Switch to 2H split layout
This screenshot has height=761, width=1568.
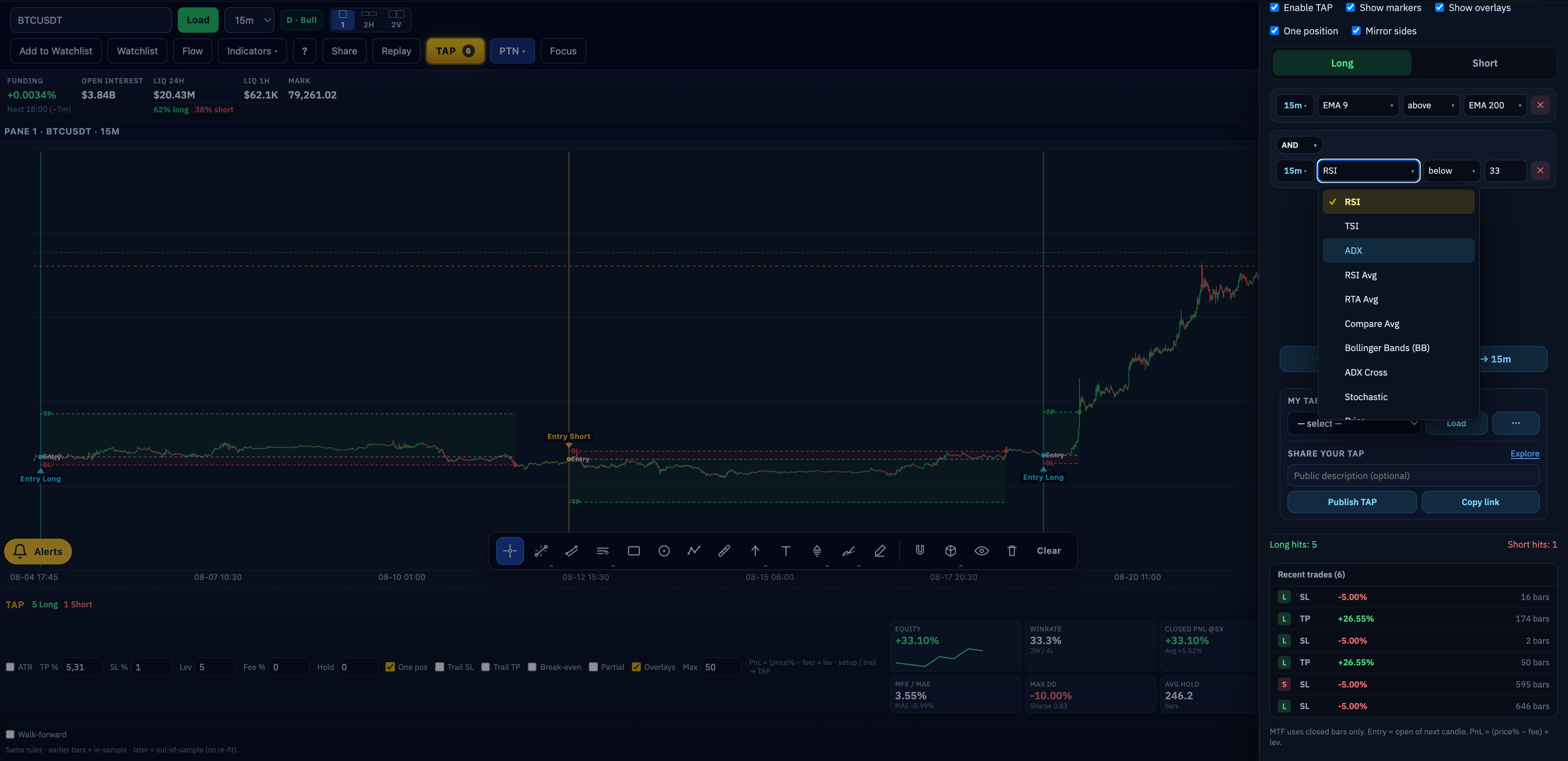point(369,20)
